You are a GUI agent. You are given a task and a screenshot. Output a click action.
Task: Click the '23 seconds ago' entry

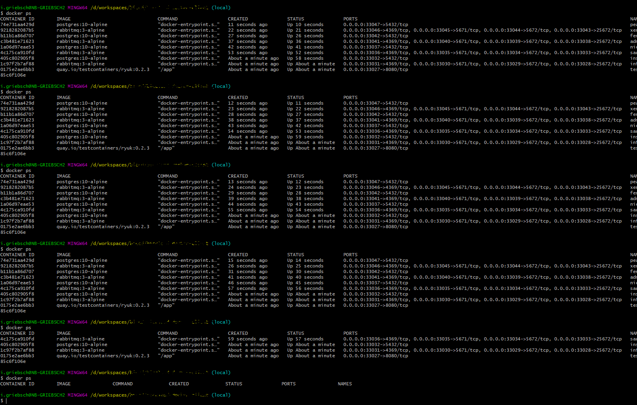click(x=248, y=109)
